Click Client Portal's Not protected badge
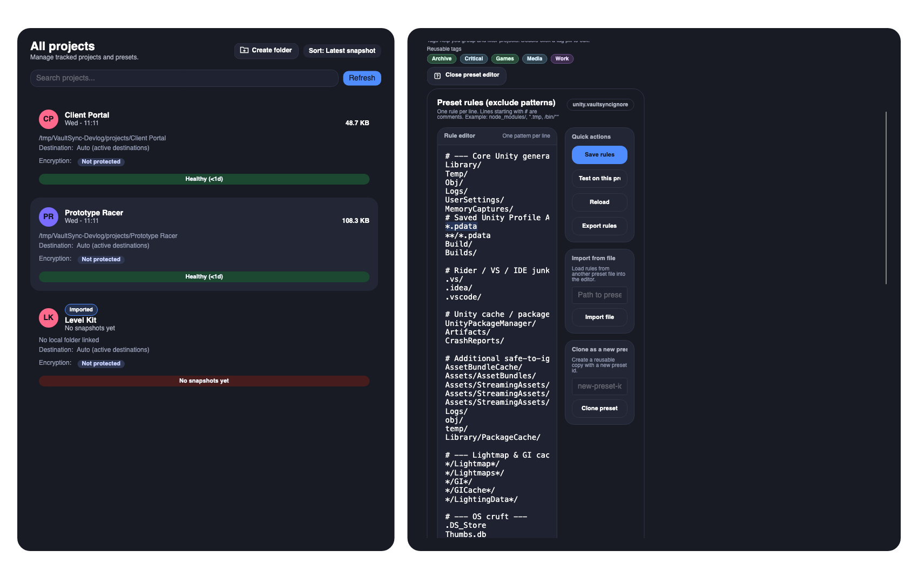Viewport: 918px width, 564px height. [x=101, y=162]
